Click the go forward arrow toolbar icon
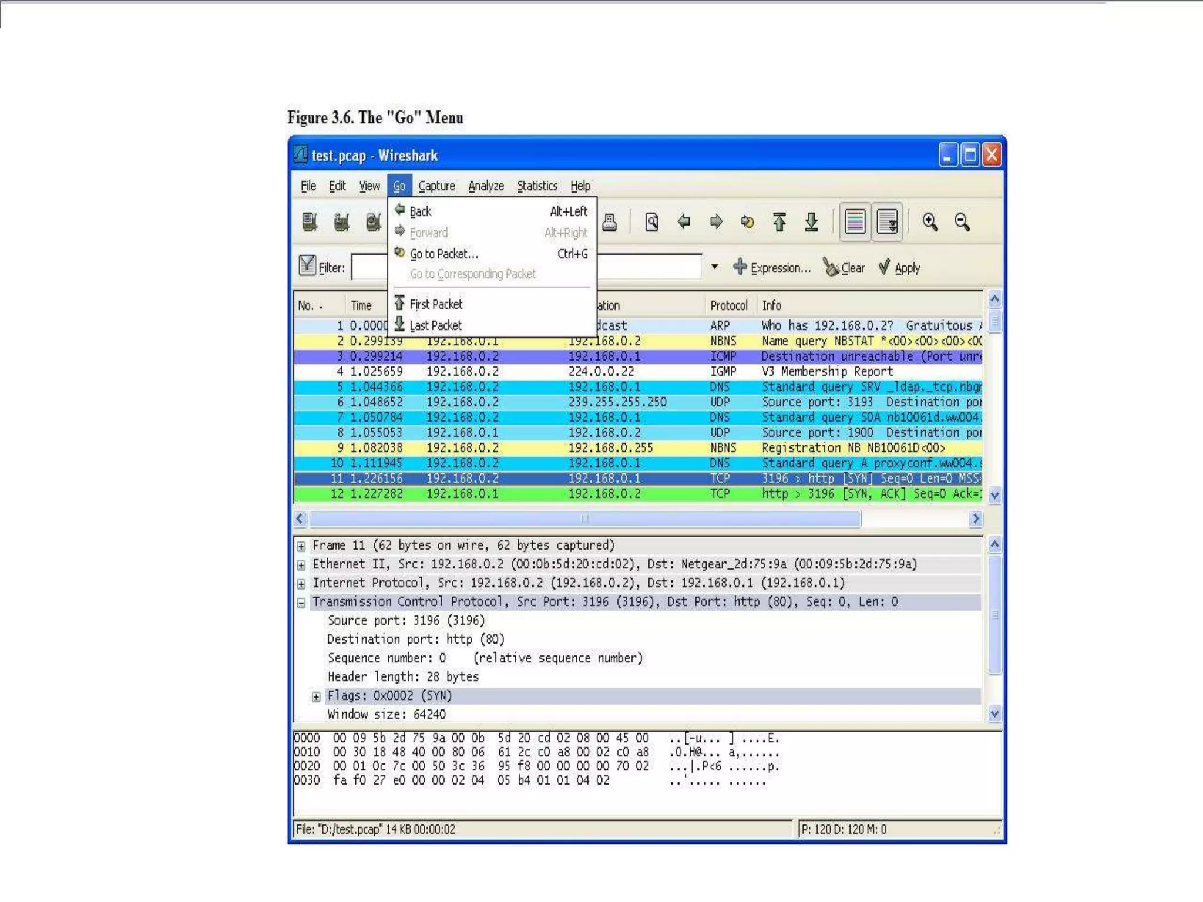The image size is (1203, 902). (x=715, y=222)
